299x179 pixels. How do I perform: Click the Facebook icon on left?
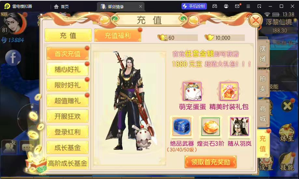click(13, 58)
